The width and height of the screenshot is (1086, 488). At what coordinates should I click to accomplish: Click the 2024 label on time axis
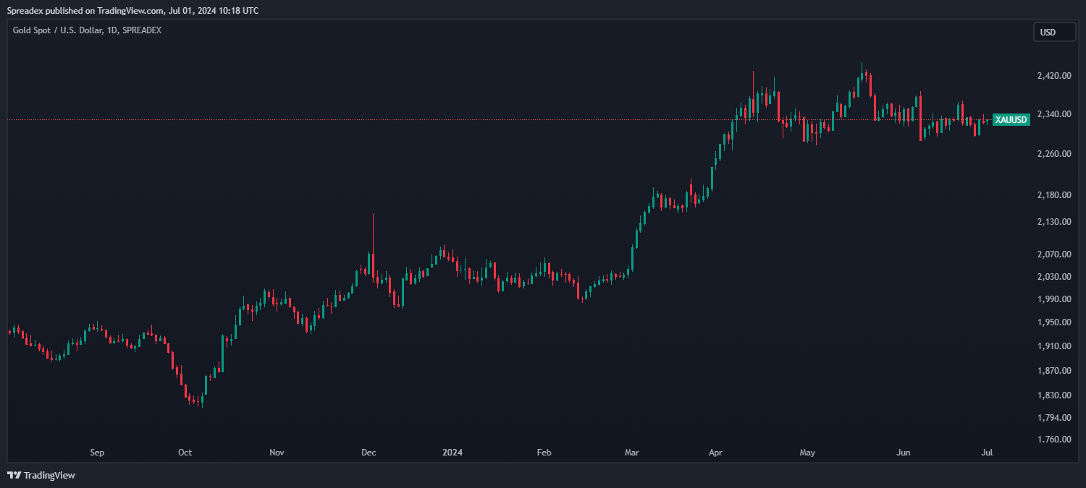[452, 453]
